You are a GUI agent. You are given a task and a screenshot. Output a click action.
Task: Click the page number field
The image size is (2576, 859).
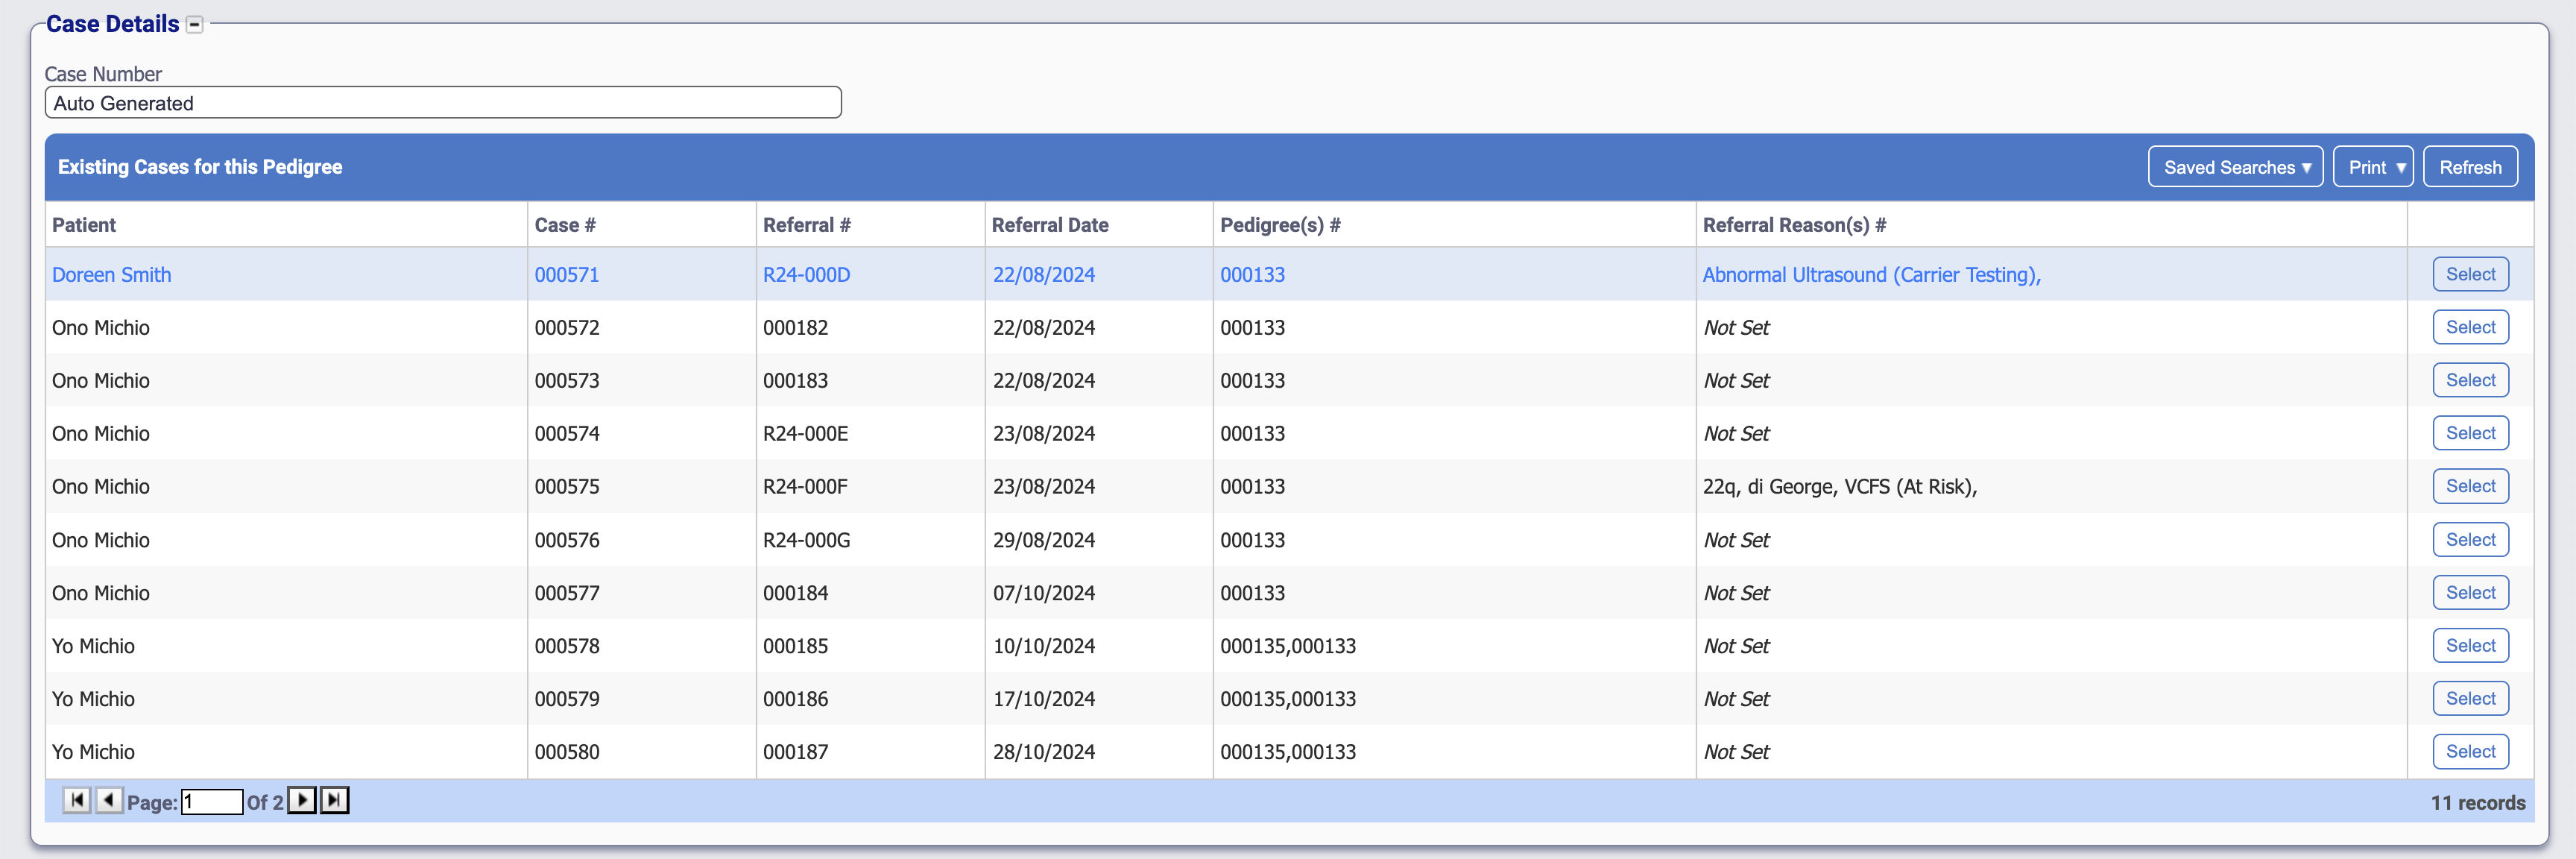pyautogui.click(x=211, y=801)
